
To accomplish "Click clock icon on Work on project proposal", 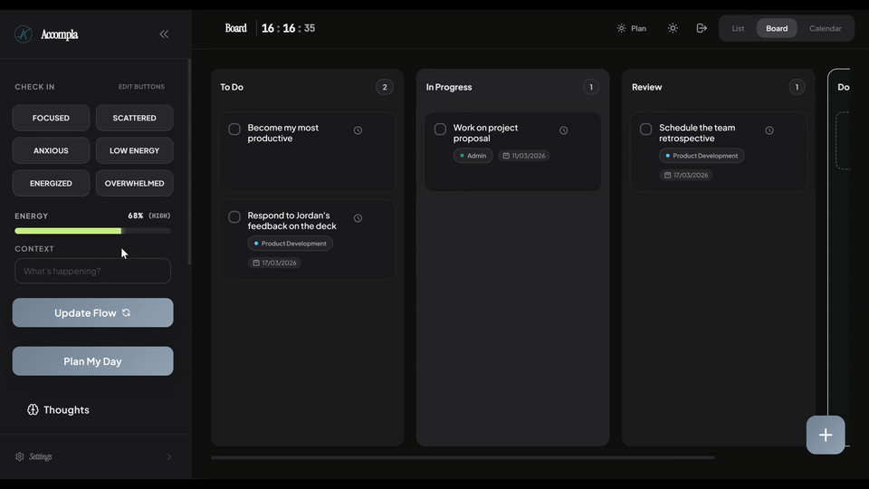I will (x=563, y=130).
